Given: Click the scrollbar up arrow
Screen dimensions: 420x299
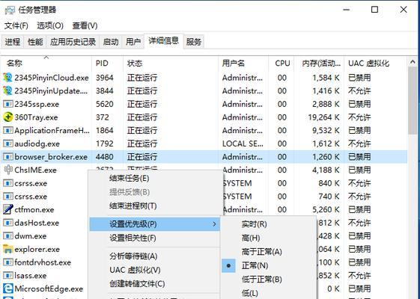Looking at the screenshot, I should [413, 62].
